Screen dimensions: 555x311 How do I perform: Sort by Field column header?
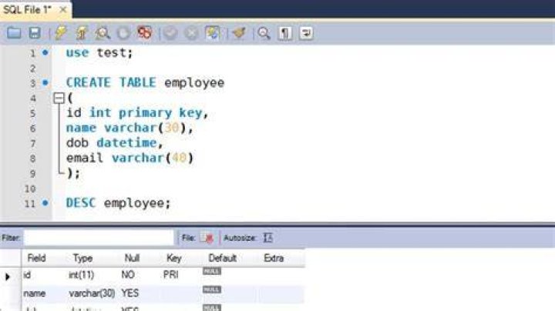tap(36, 258)
